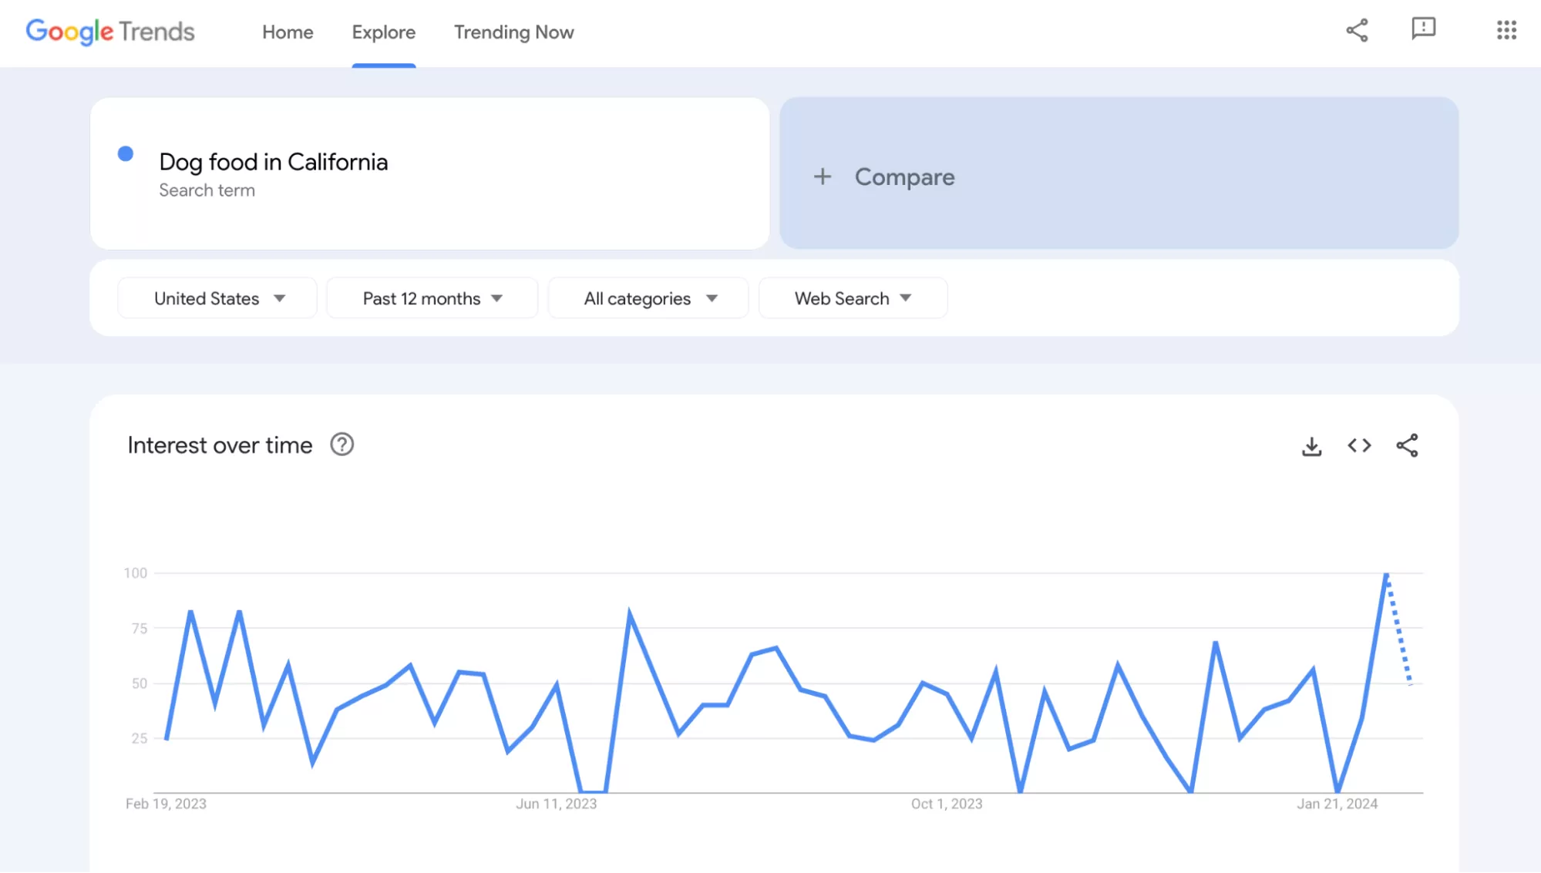Viewport: 1541px width, 873px height.
Task: Select the peak data point near Jan 21
Action: tap(1387, 574)
